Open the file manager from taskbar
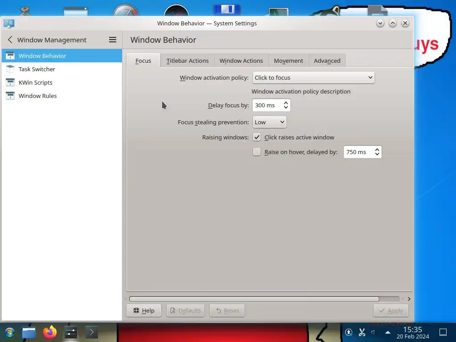 pyautogui.click(x=29, y=332)
